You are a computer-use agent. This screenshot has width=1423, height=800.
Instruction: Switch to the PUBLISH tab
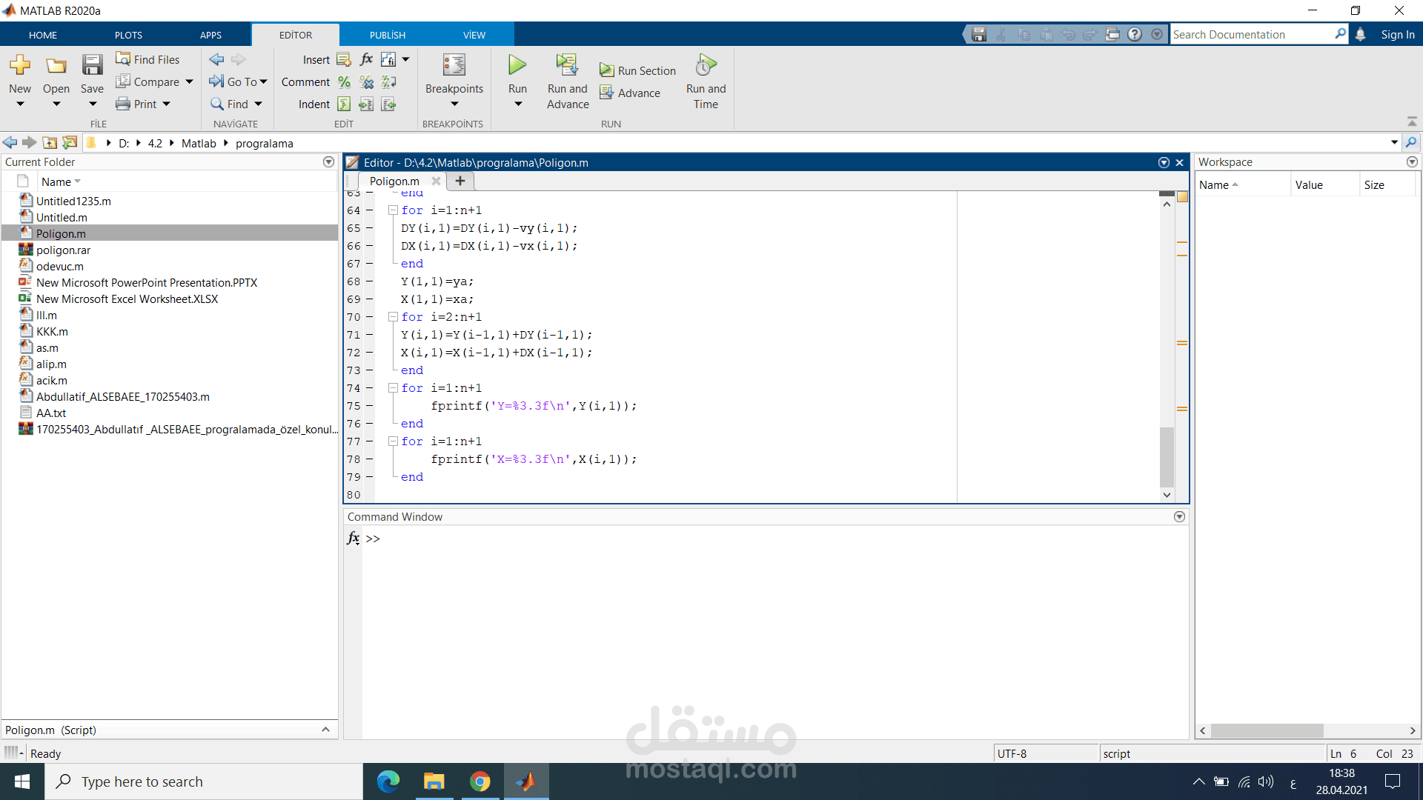point(388,35)
